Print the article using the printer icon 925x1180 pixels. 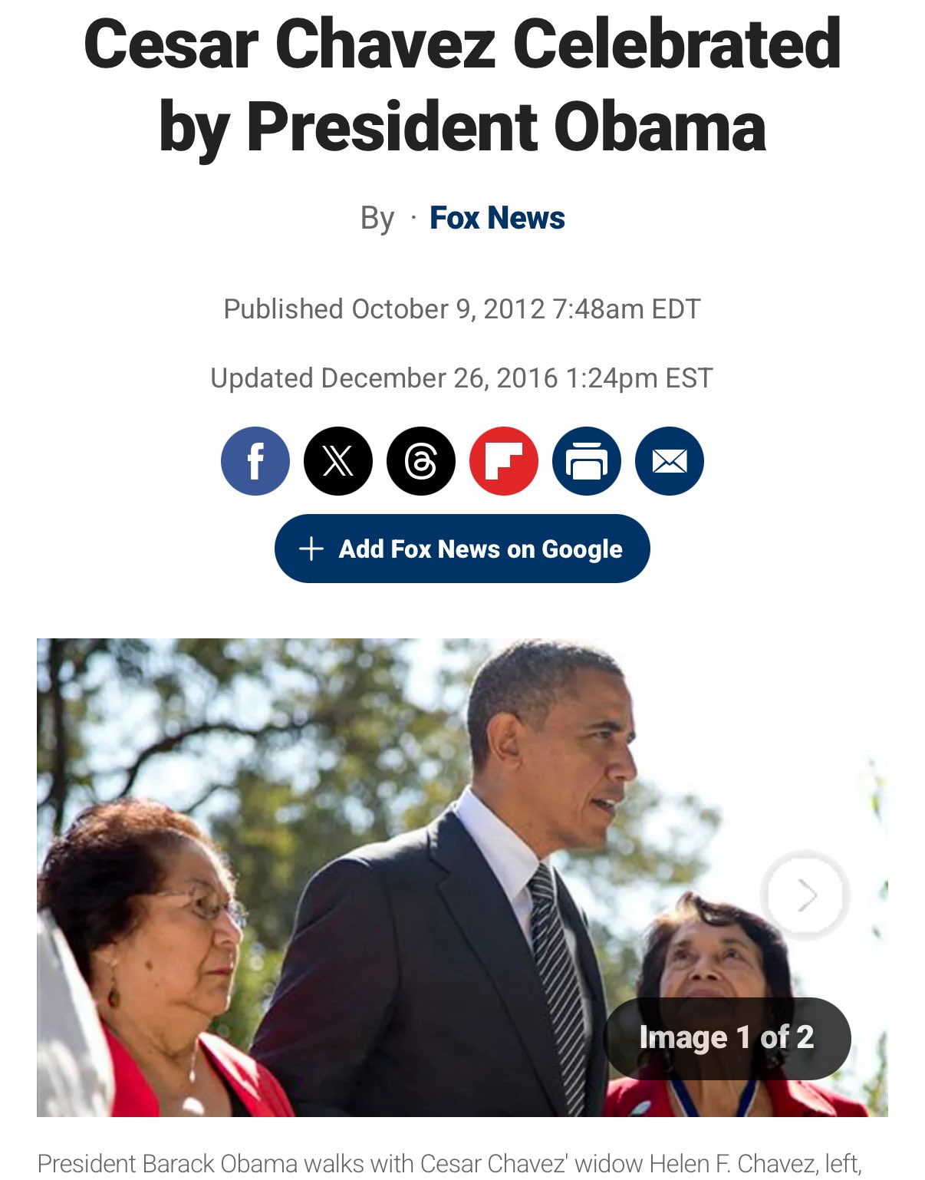point(587,461)
